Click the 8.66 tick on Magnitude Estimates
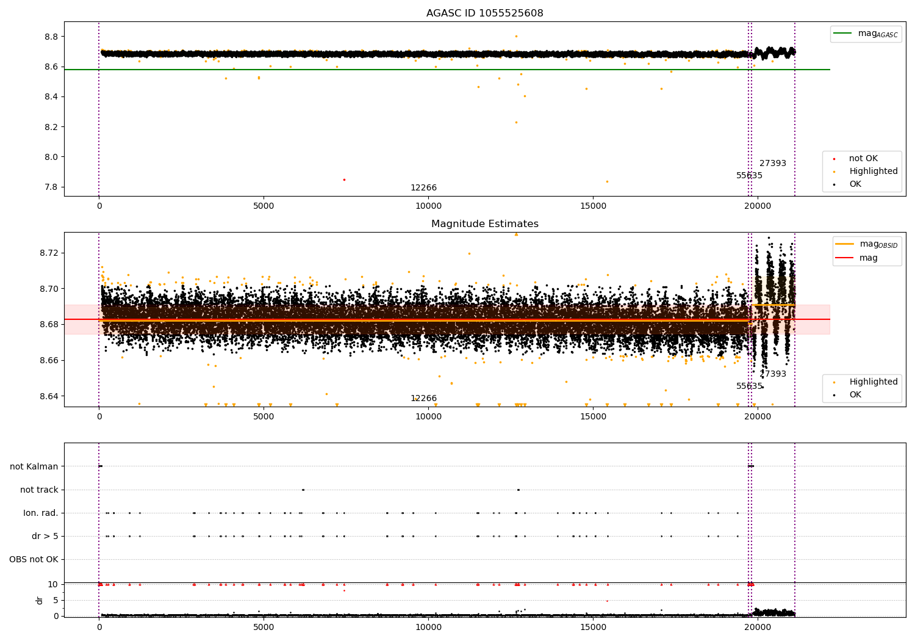This screenshot has width=915, height=641. (x=48, y=360)
